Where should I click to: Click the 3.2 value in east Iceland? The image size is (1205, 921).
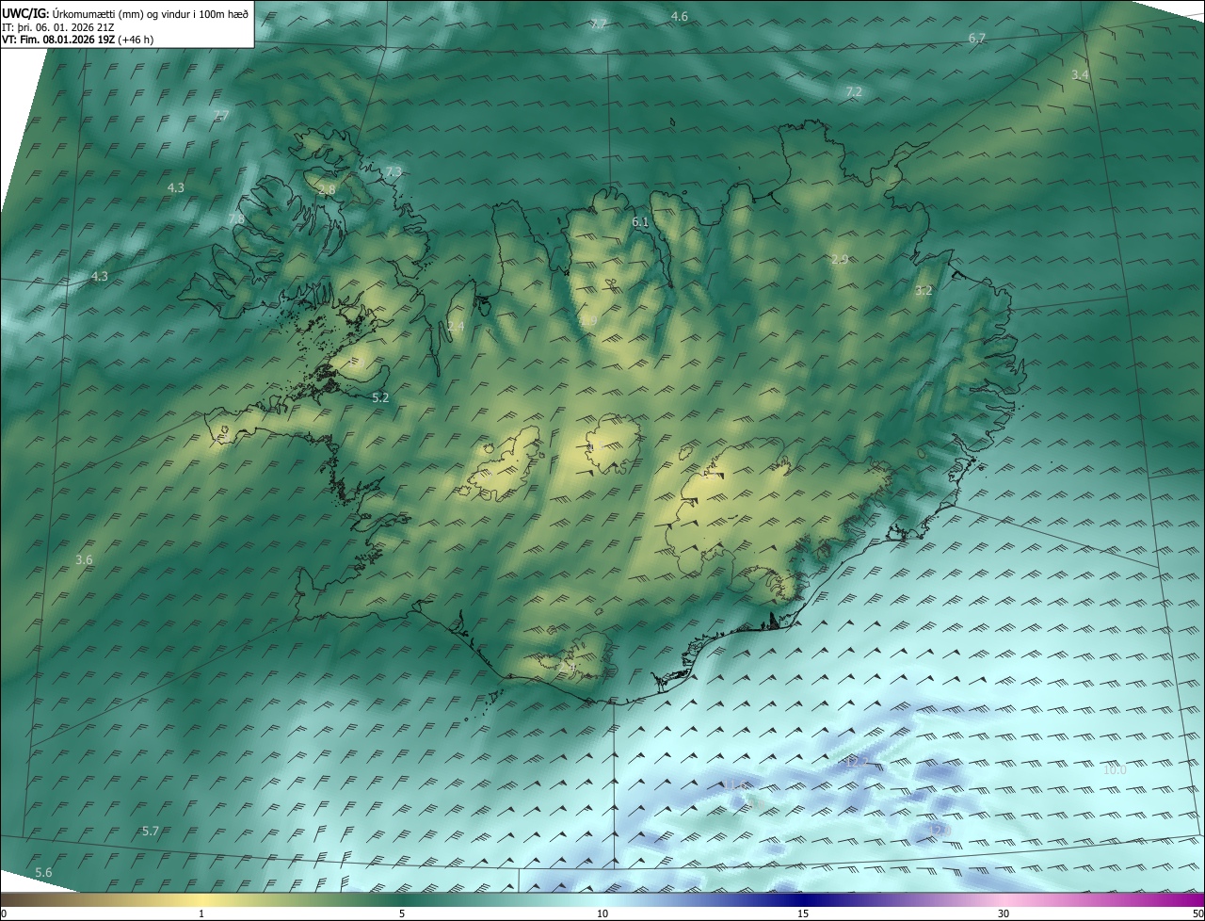pyautogui.click(x=924, y=291)
